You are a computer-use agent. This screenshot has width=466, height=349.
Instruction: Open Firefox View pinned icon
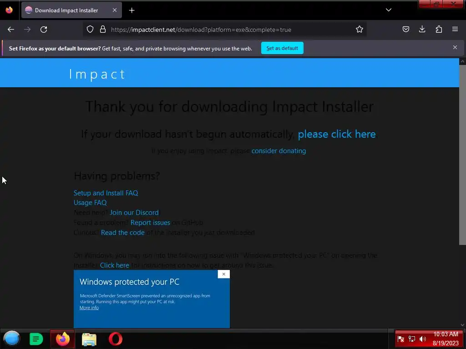(x=9, y=10)
